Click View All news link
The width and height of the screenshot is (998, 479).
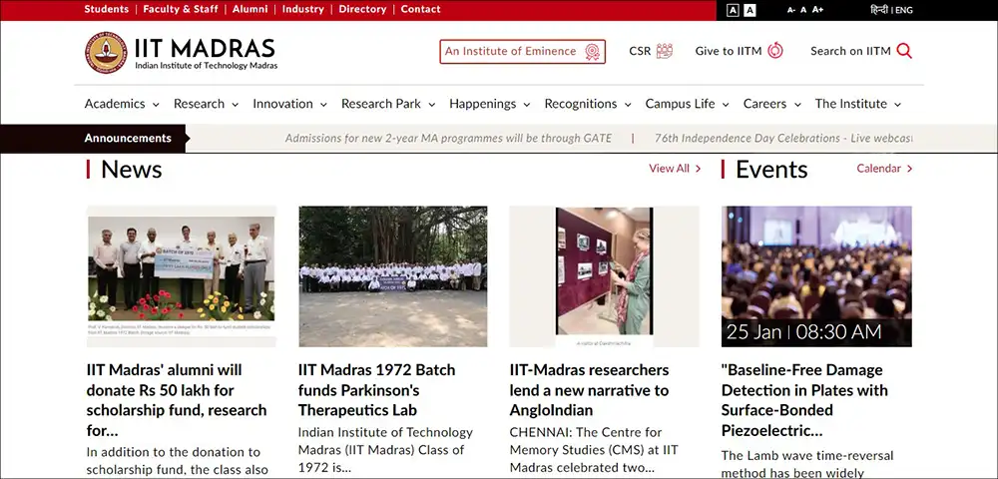pyautogui.click(x=675, y=169)
